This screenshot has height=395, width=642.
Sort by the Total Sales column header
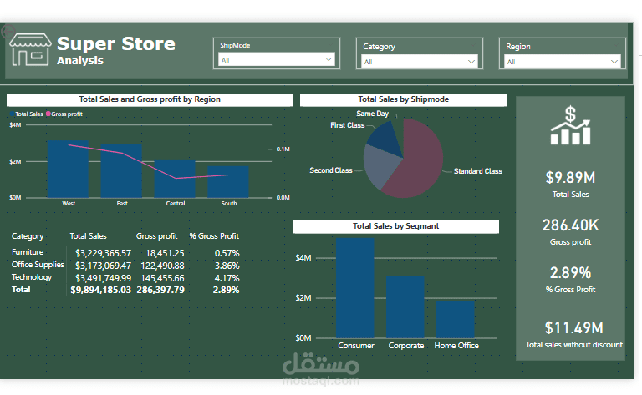coord(88,236)
